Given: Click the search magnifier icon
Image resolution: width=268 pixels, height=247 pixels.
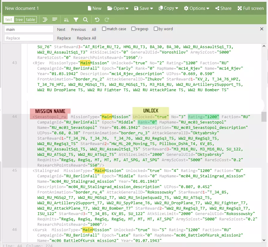Looking at the screenshot, I should tap(86, 20).
